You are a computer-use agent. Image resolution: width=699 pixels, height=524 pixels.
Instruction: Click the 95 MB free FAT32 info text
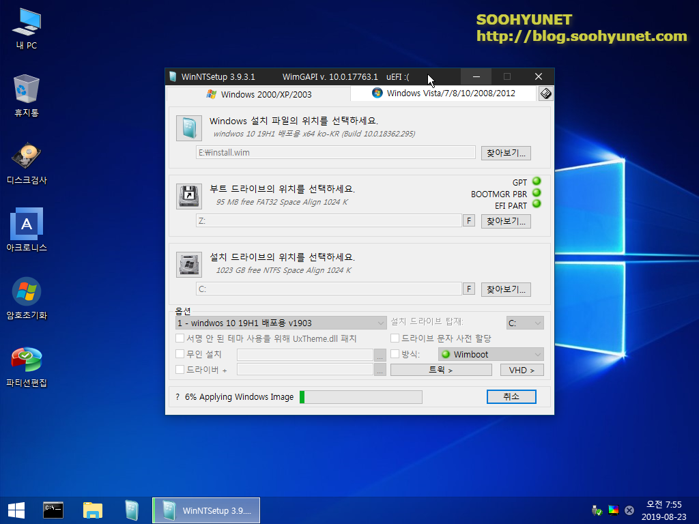pos(282,202)
